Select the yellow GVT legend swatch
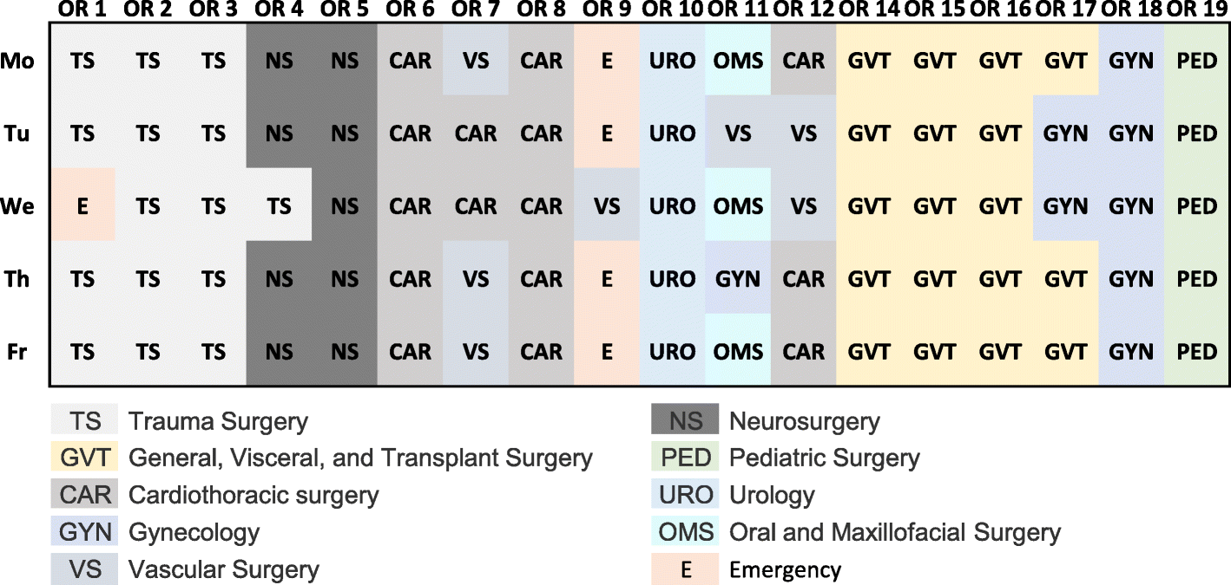 pos(84,458)
